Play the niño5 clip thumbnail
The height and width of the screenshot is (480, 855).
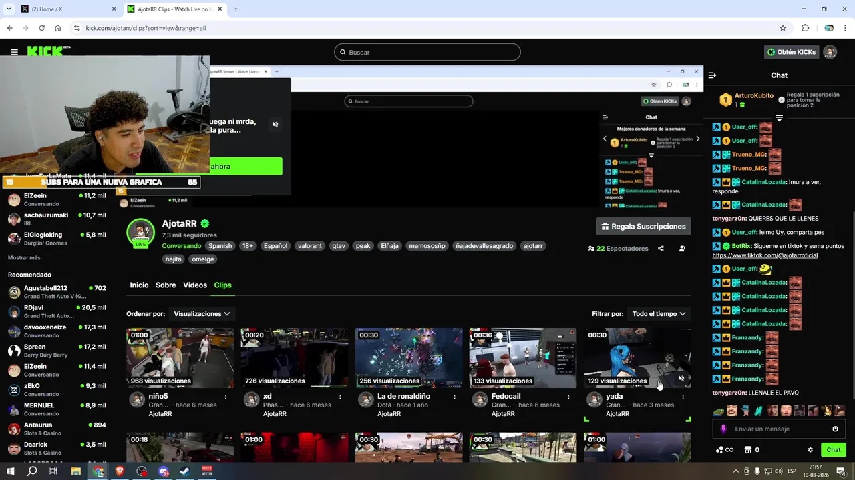point(180,358)
